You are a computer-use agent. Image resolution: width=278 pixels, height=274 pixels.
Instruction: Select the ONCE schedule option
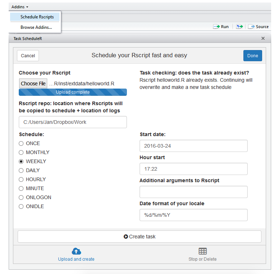pos(21,143)
